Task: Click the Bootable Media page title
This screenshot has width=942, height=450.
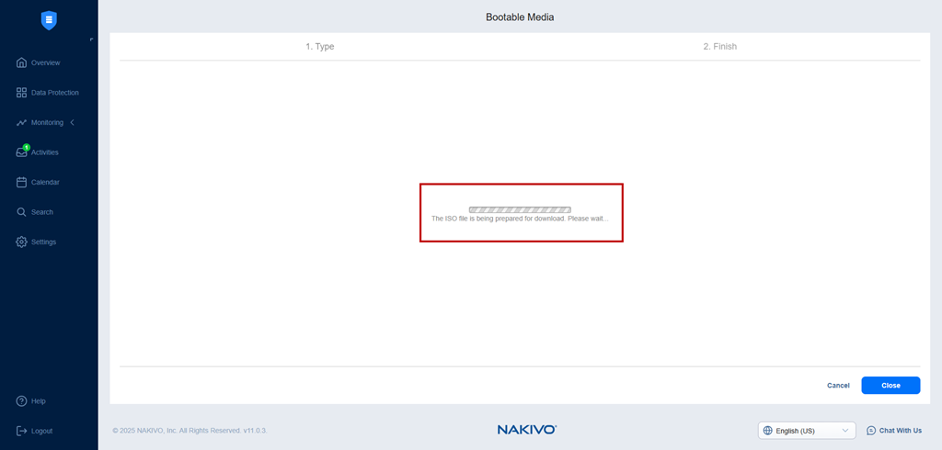Action: pyautogui.click(x=520, y=17)
